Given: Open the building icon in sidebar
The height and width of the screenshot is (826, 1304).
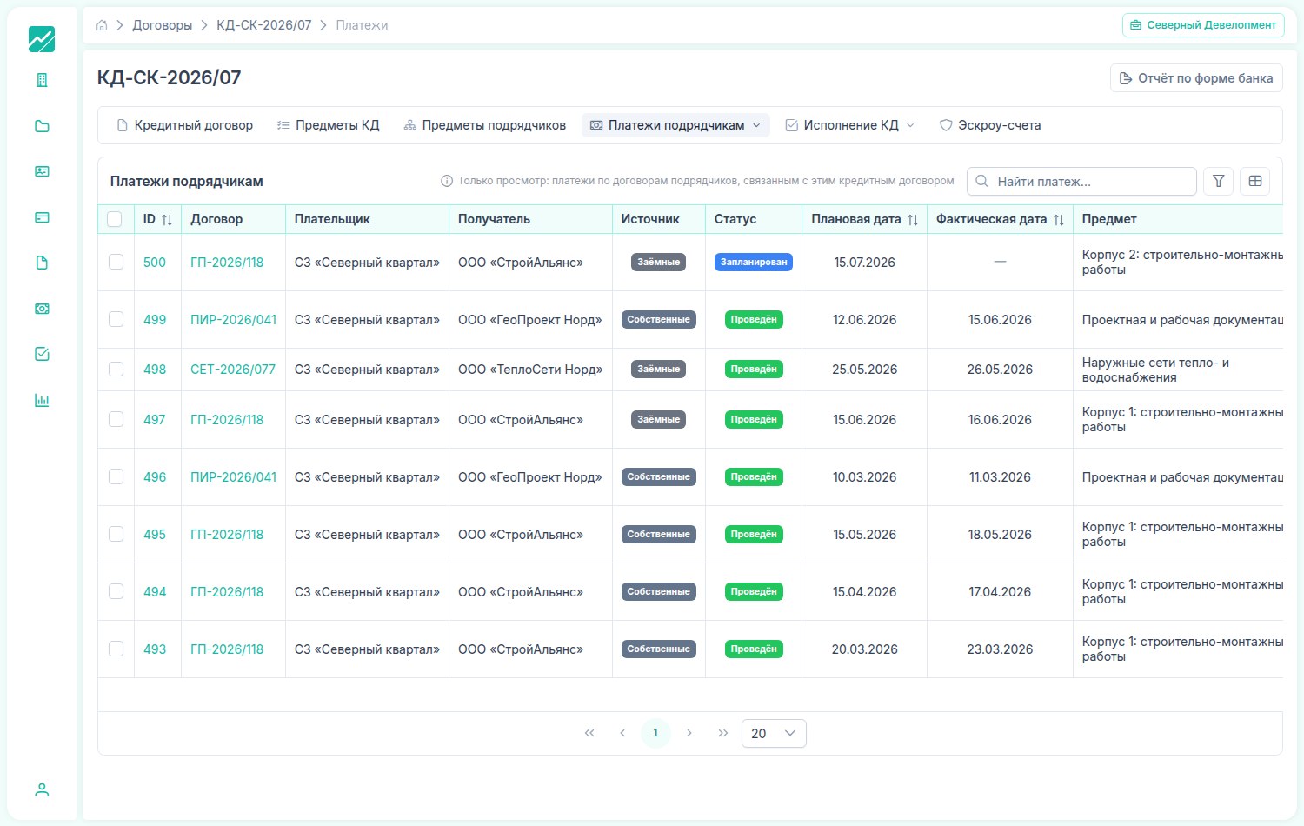Looking at the screenshot, I should [42, 80].
